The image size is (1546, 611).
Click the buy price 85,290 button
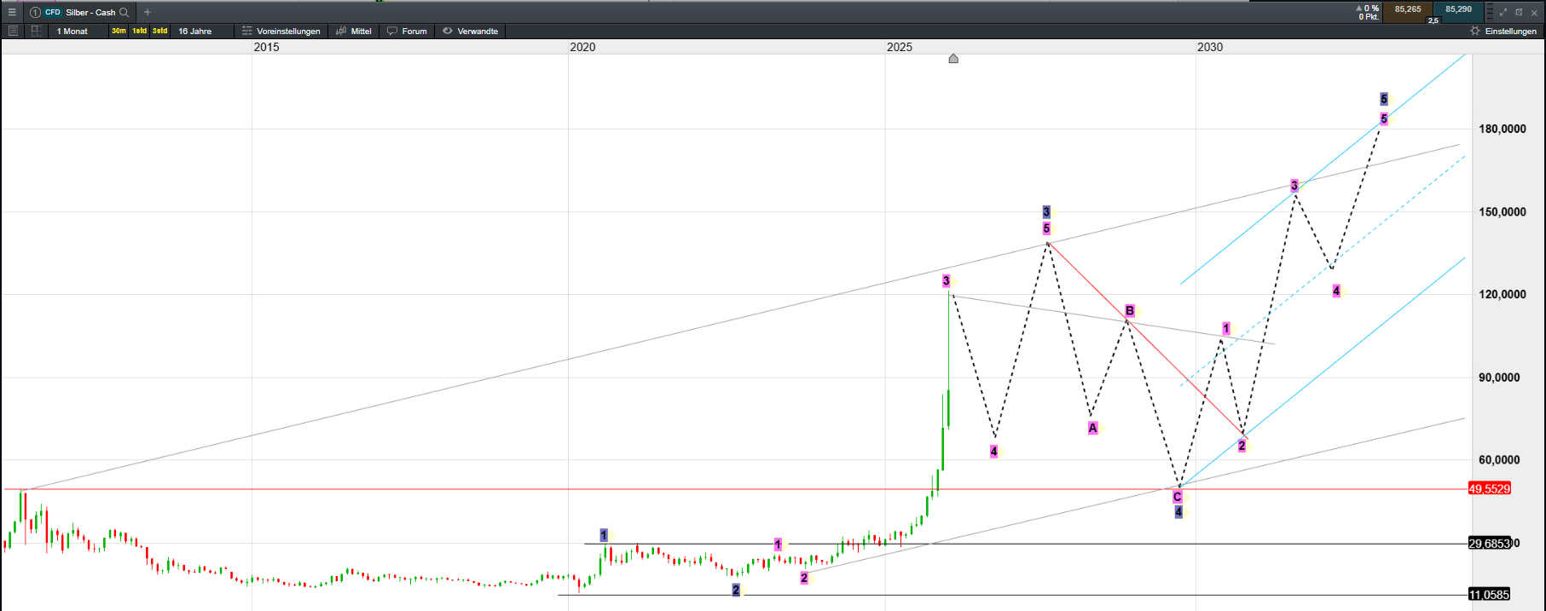1458,10
